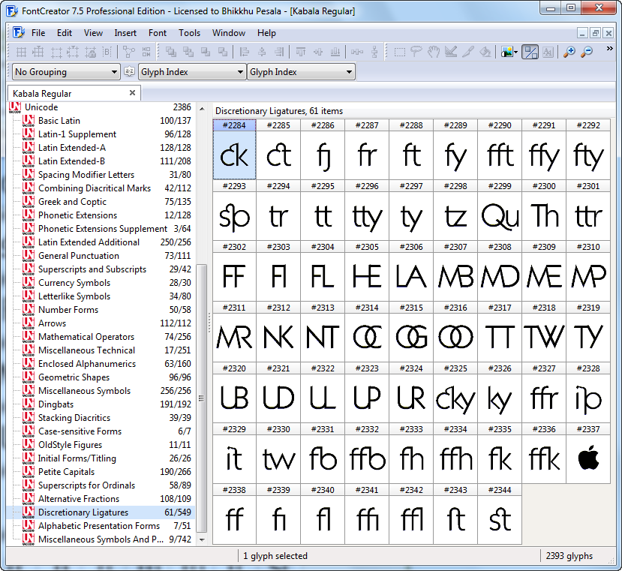Click the category list vertical scrollbar thumb
Screen dimensions: 622x571
[x=202, y=398]
